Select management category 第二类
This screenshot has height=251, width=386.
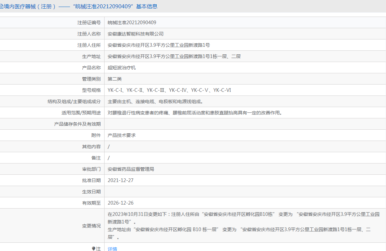(x=115, y=79)
